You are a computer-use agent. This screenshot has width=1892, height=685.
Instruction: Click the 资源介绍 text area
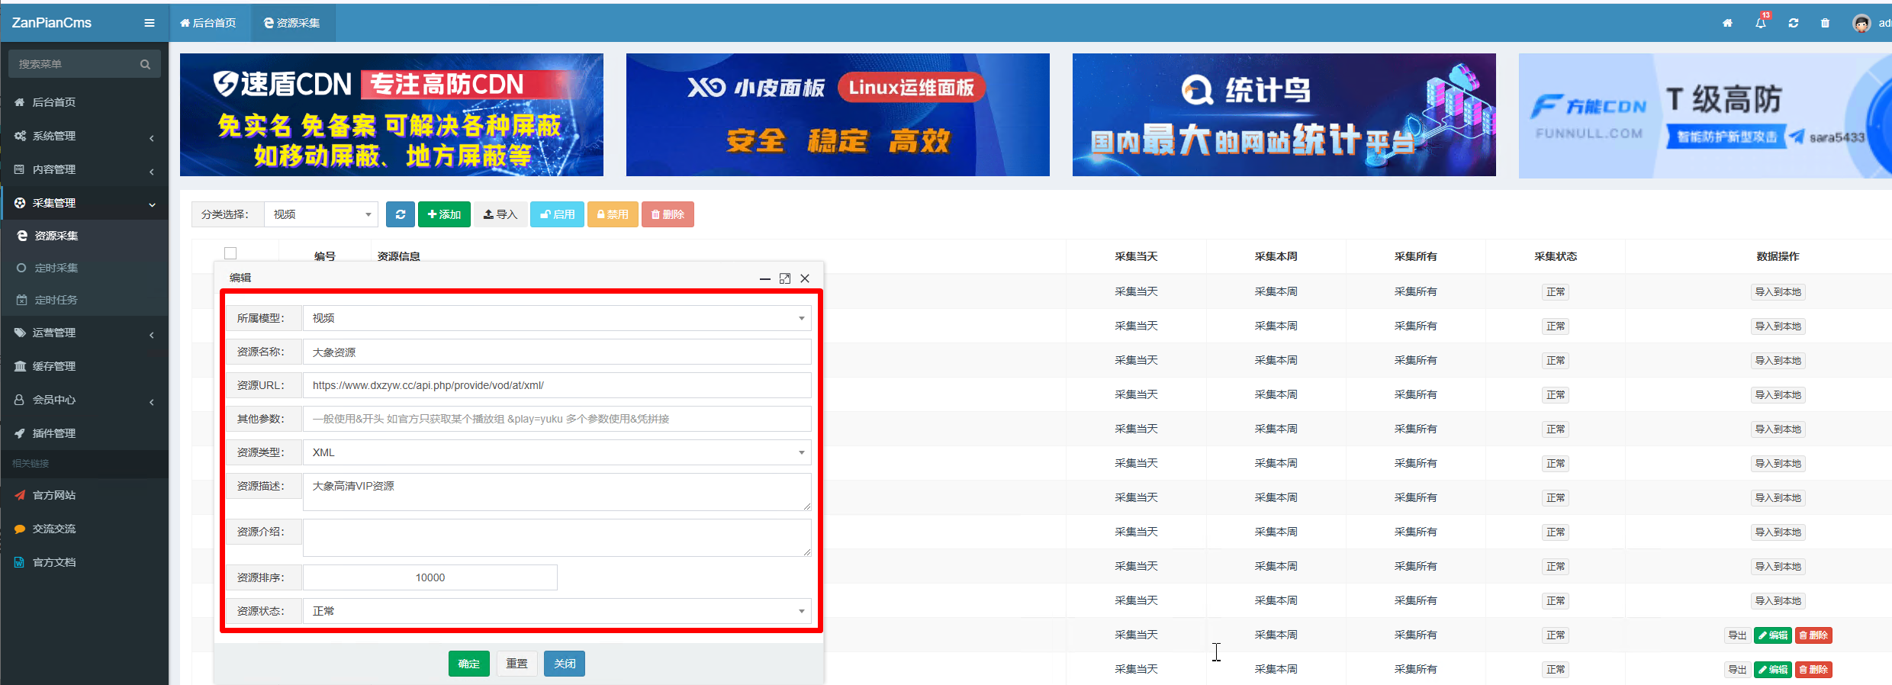coord(557,538)
